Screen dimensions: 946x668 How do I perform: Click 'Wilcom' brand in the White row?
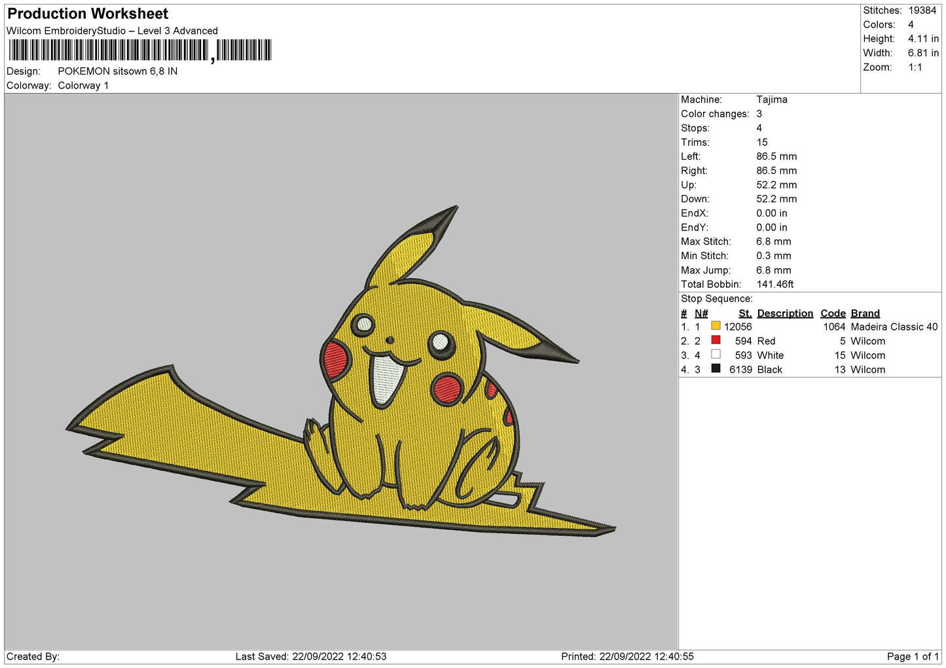(x=868, y=355)
